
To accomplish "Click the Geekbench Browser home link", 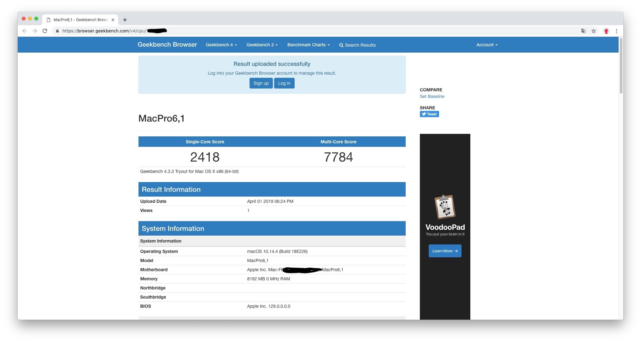I will (167, 44).
